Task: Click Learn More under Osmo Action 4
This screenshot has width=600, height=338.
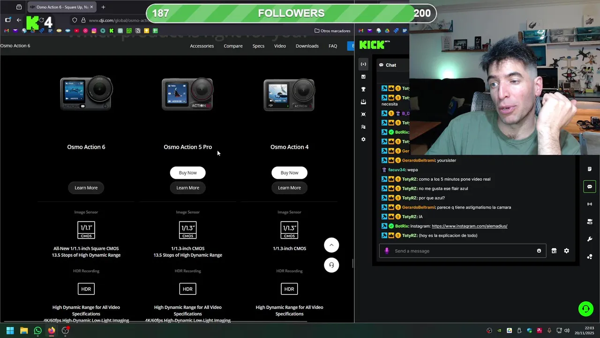Action: [289, 188]
